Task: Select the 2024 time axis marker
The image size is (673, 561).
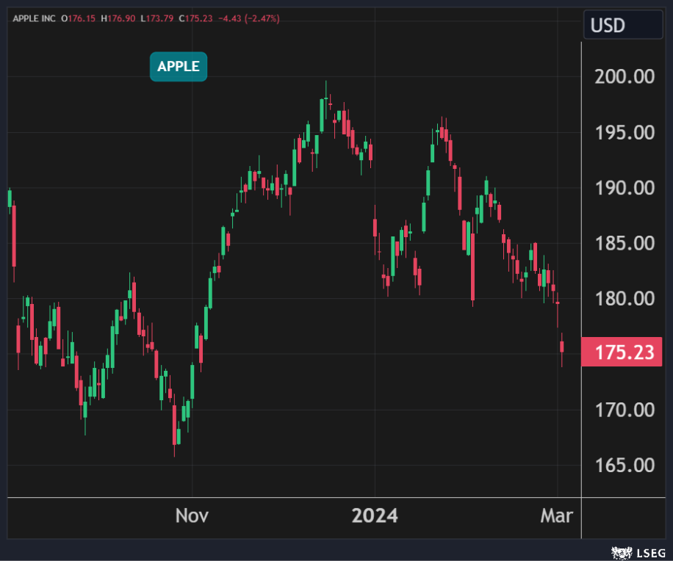Action: tap(375, 515)
